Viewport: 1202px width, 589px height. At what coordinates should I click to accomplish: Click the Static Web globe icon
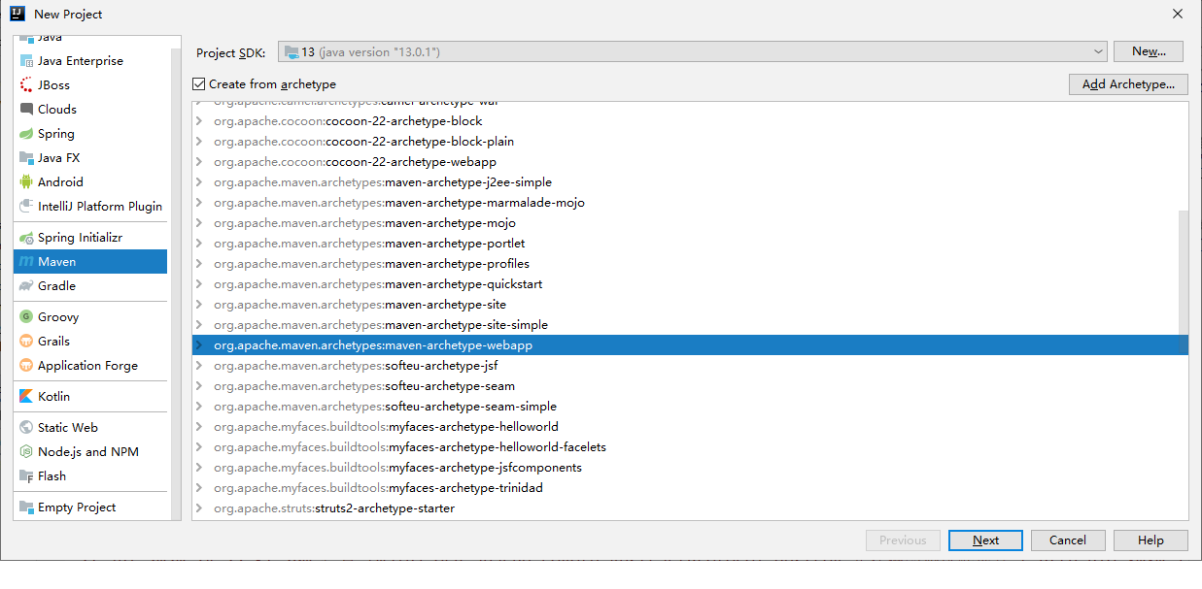tap(26, 428)
